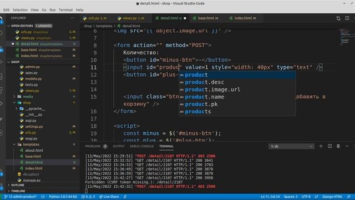The image size is (355, 200).
Task: Click the 12-admin-product git branch indicator
Action: point(21,197)
